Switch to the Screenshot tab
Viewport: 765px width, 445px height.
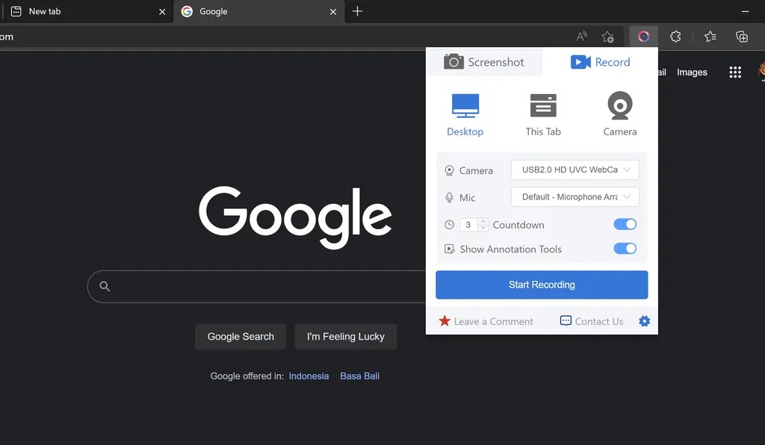click(x=484, y=62)
